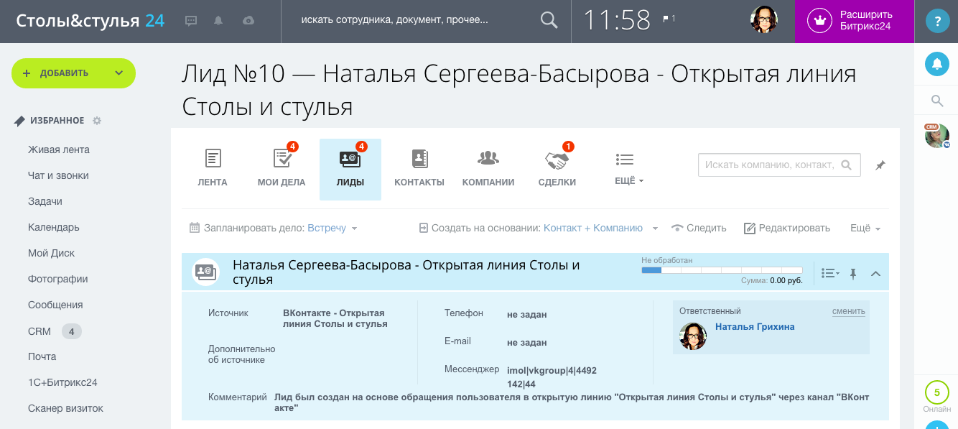Image resolution: width=958 pixels, height=429 pixels.
Task: Expand dropdown arrow next to Встречу
Action: coord(354,229)
